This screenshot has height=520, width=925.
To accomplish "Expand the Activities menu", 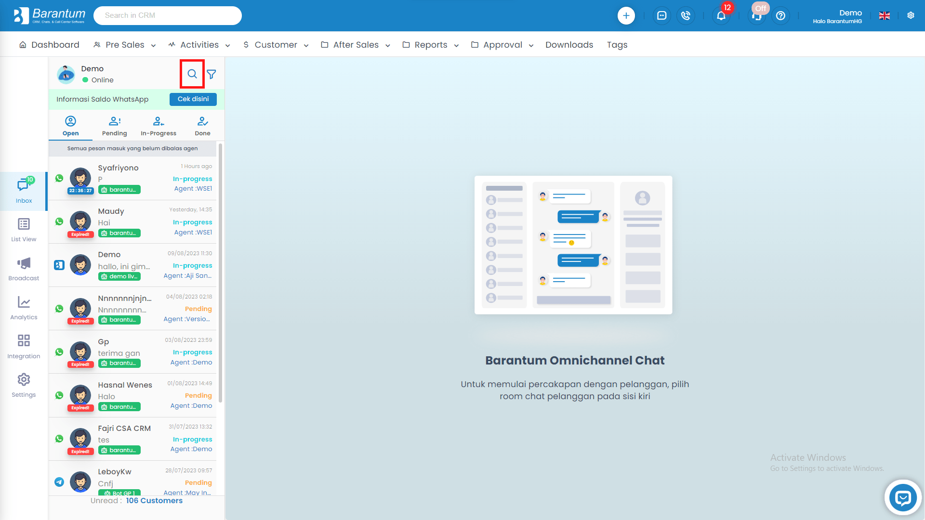I will 199,45.
